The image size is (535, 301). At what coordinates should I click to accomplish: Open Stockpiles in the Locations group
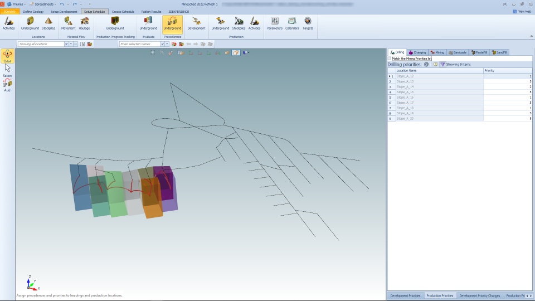[48, 23]
